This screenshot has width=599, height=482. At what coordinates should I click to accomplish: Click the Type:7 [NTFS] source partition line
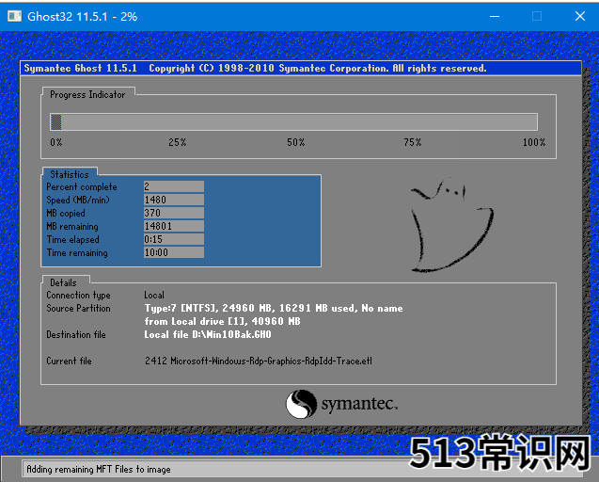274,309
